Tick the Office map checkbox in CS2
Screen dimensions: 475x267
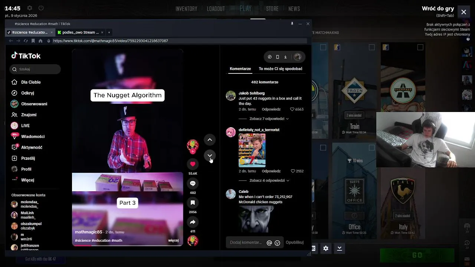tap(372, 148)
